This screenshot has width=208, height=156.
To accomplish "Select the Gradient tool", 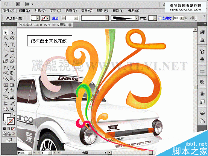I will click(12, 85).
